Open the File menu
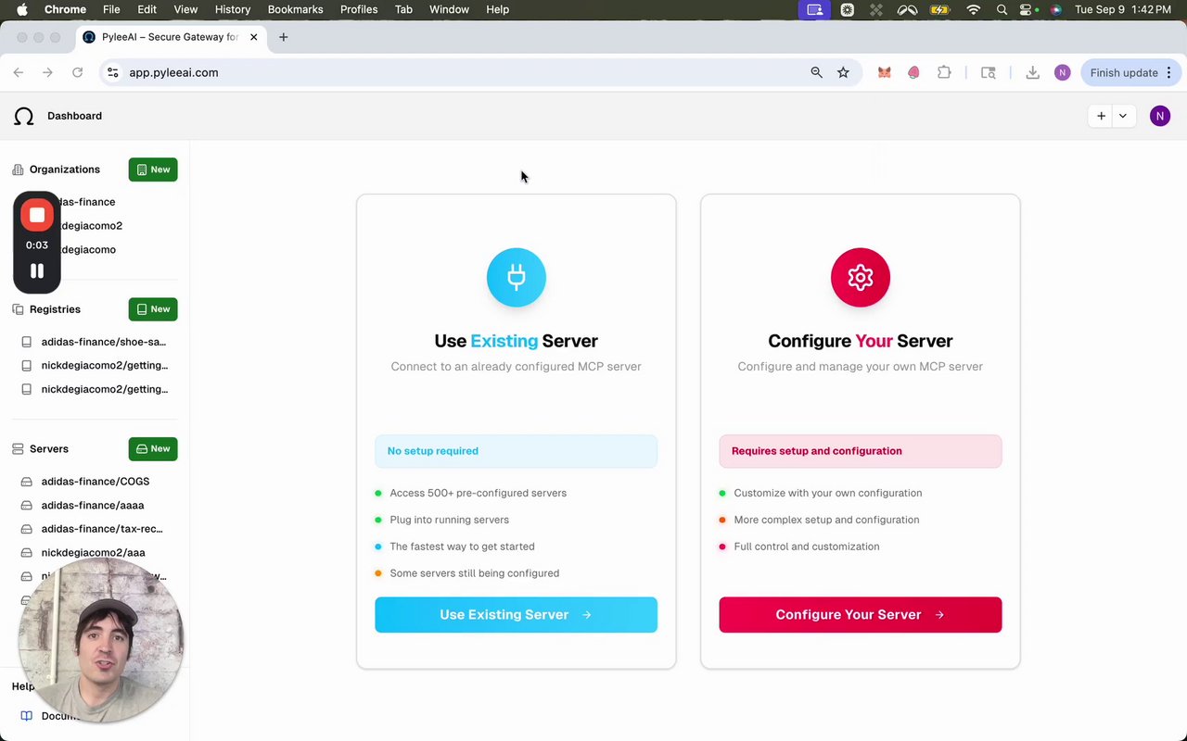The height and width of the screenshot is (741, 1187). (x=111, y=9)
